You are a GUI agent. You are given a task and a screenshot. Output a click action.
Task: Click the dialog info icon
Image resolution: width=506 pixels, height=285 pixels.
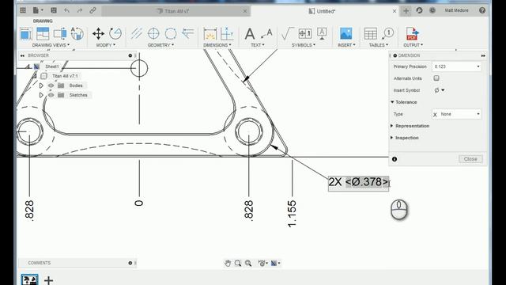pos(395,159)
